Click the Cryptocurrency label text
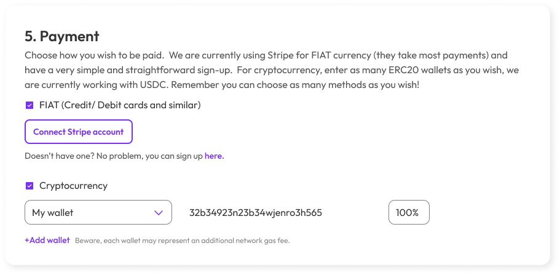The image size is (560, 275). click(x=73, y=185)
